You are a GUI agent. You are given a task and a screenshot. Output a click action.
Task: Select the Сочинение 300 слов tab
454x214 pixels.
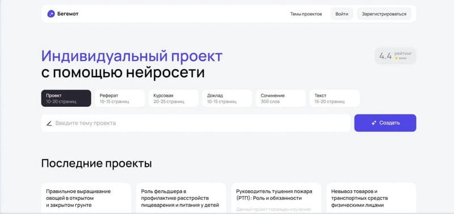[x=280, y=98]
